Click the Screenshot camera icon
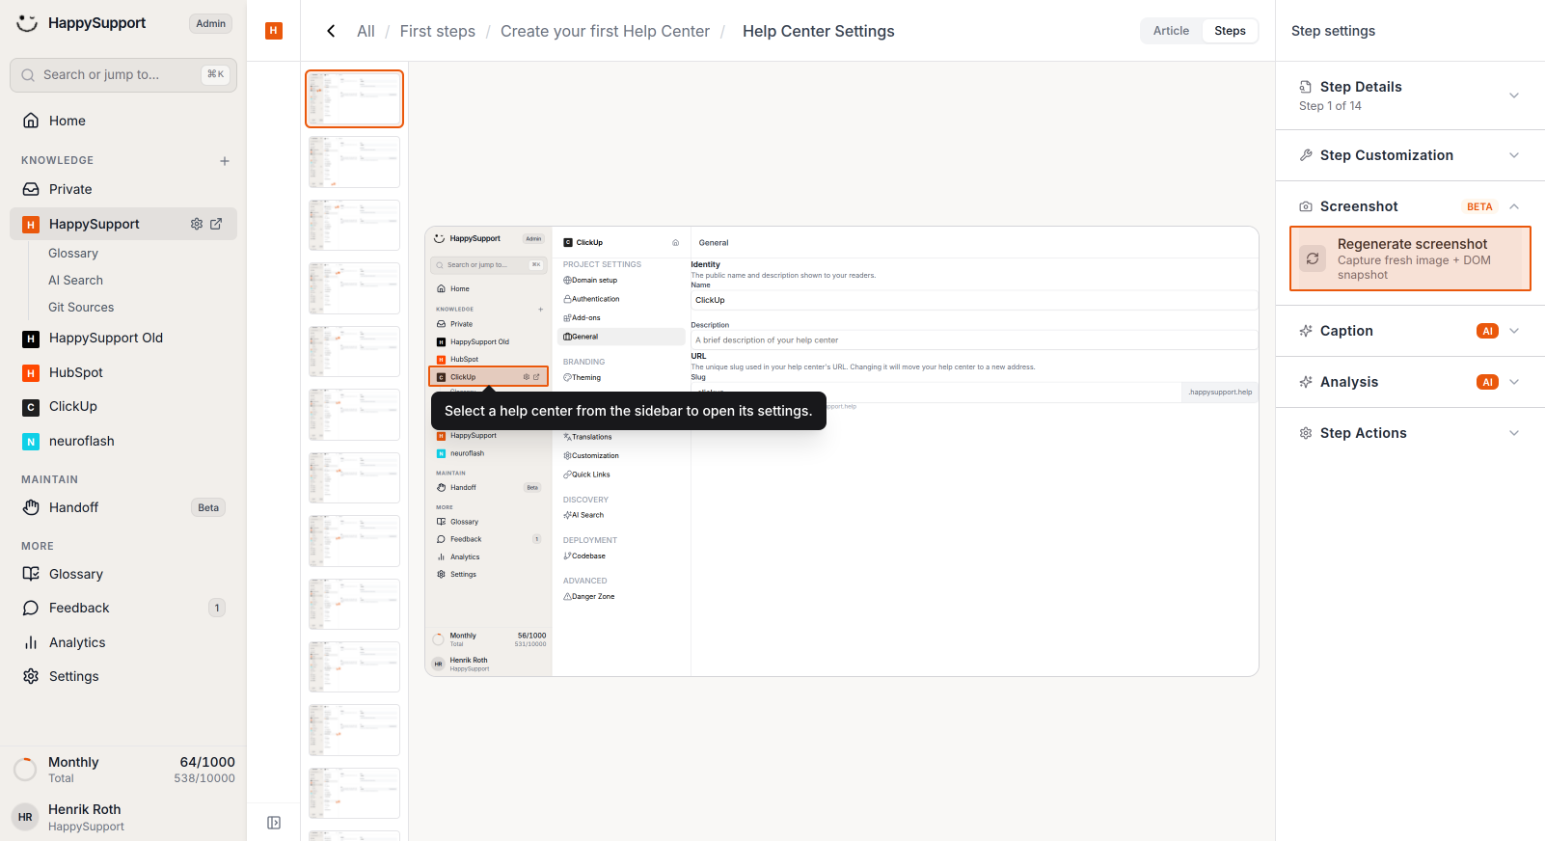The image size is (1545, 841). (x=1306, y=206)
